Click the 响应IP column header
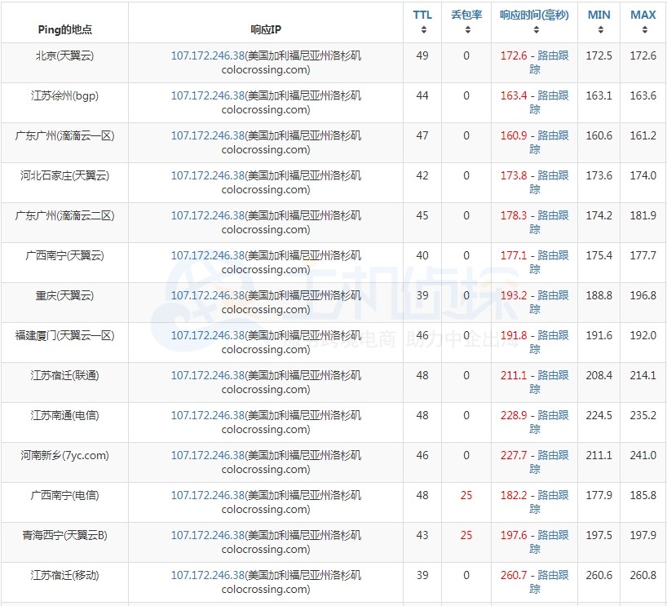The height and width of the screenshot is (606, 667). (x=266, y=29)
